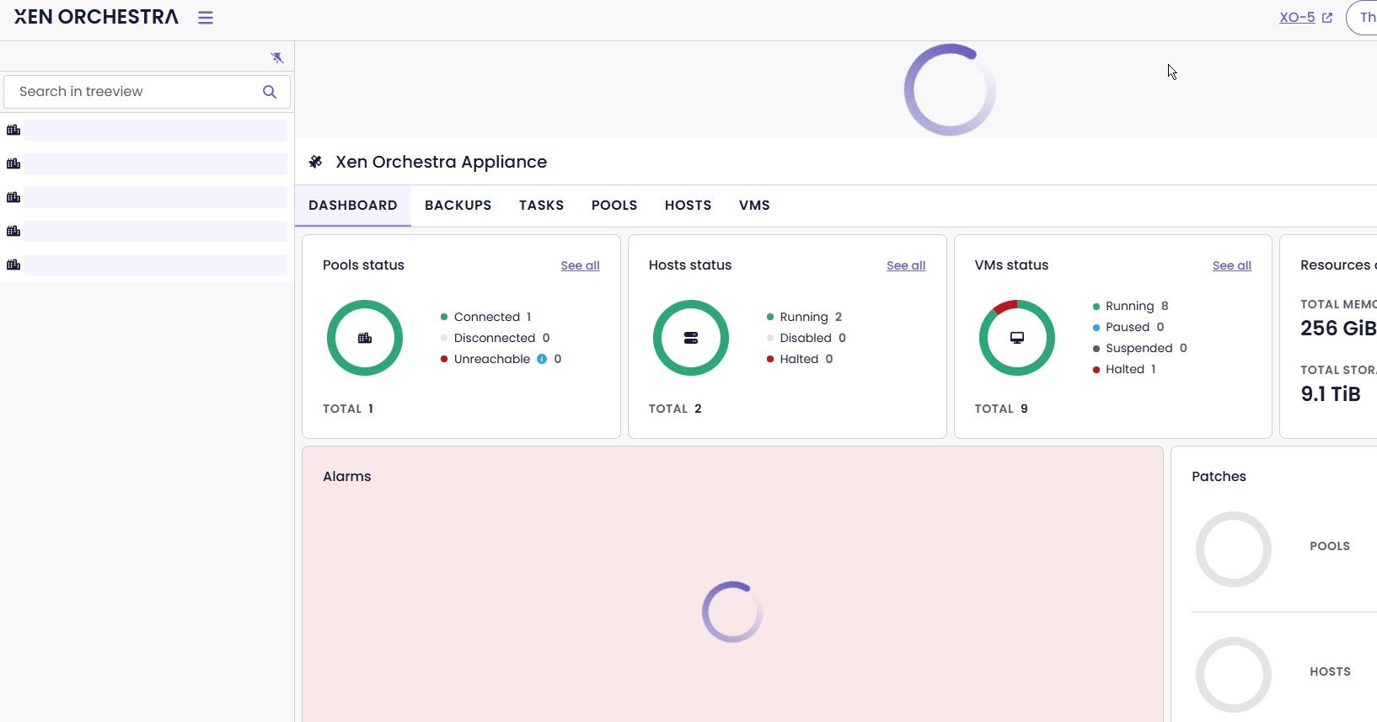The image size is (1377, 722).
Task: Click the monitor icon in VMs donut
Action: (1017, 338)
